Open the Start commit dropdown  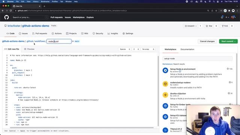228,41
